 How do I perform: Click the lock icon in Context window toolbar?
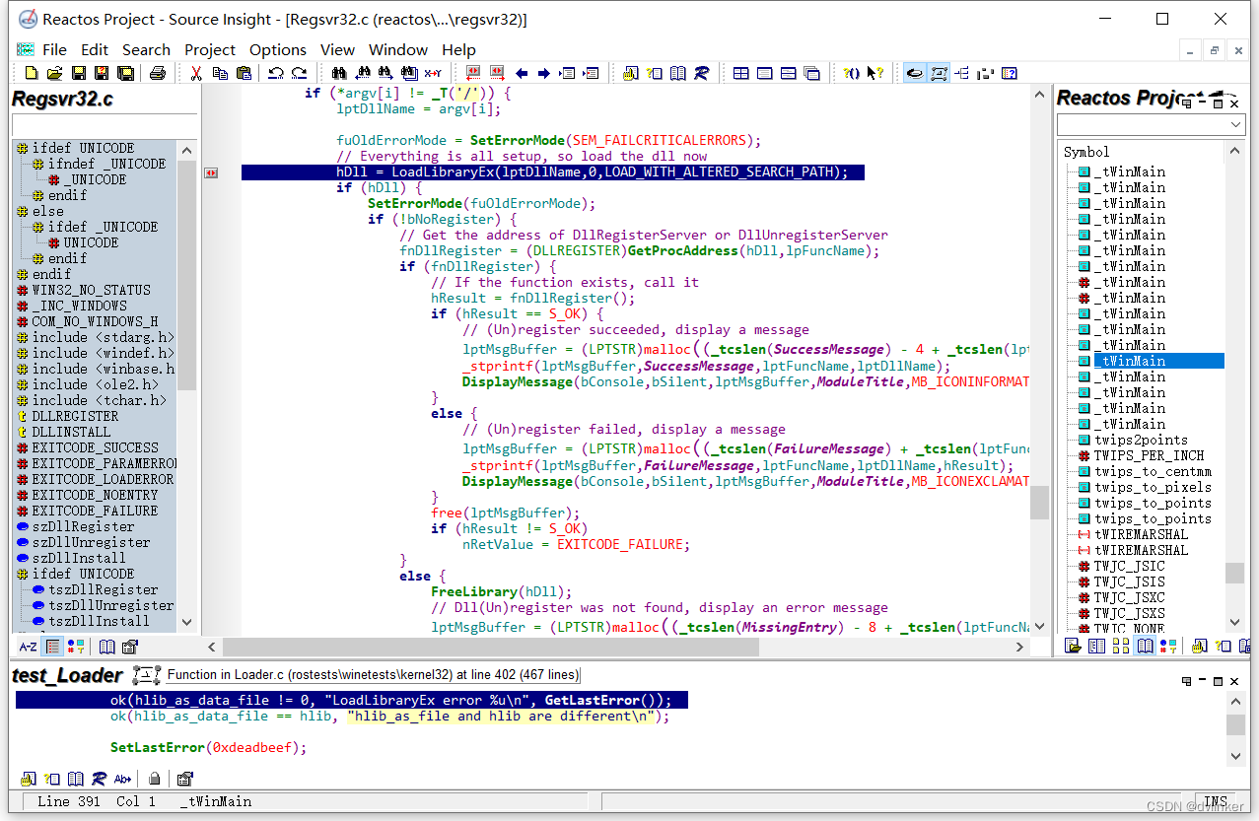[155, 780]
